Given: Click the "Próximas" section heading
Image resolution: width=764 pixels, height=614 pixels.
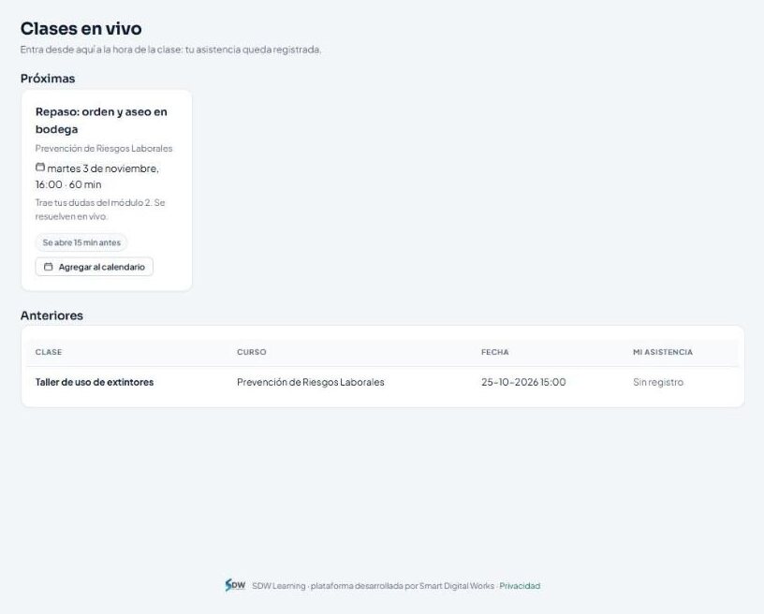Looking at the screenshot, I should [48, 79].
